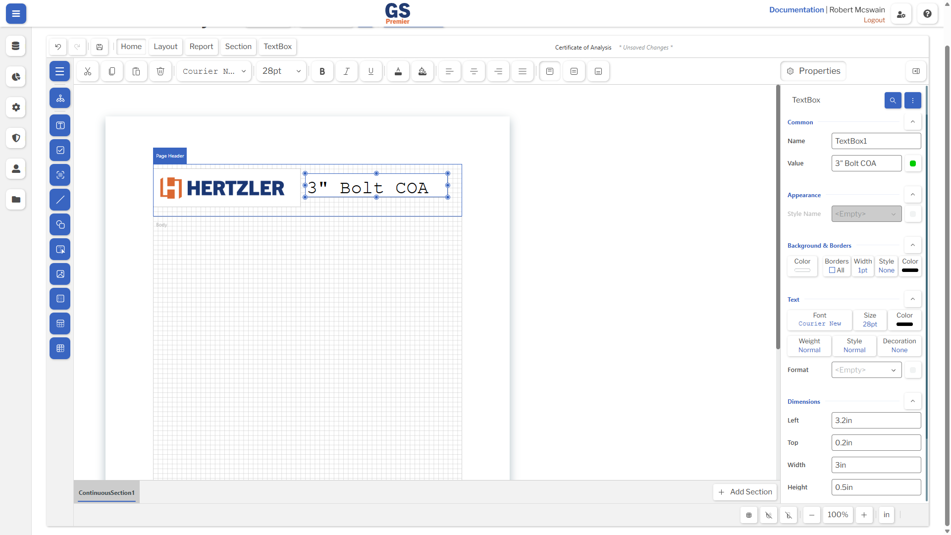Insert a picture with the image tool
The height and width of the screenshot is (535, 951).
60,274
